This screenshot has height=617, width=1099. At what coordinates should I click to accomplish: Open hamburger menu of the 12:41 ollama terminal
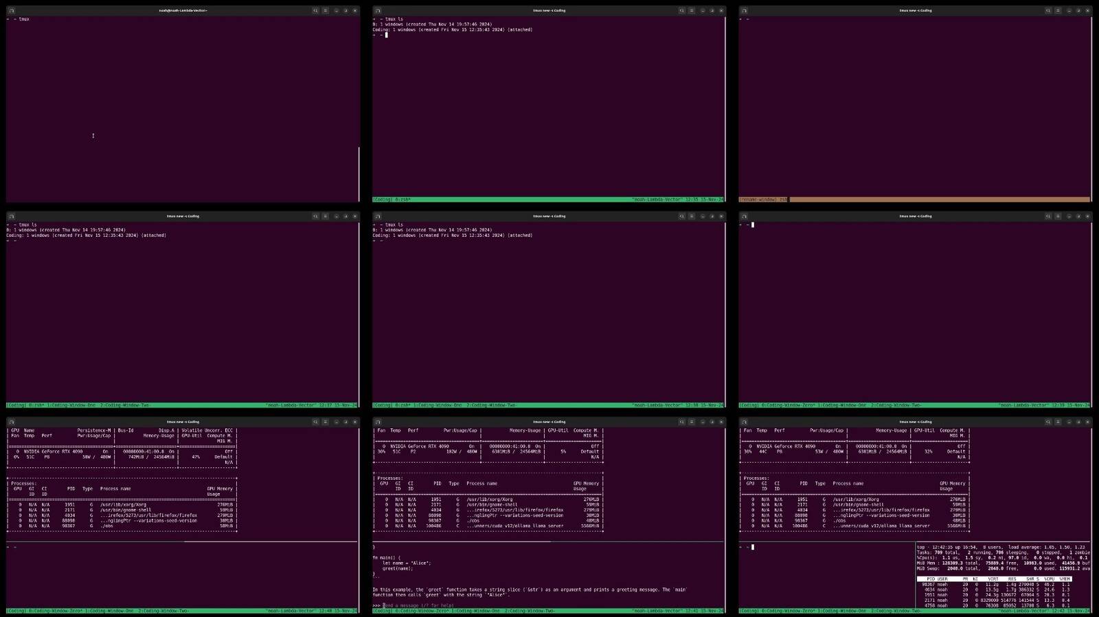click(x=692, y=422)
